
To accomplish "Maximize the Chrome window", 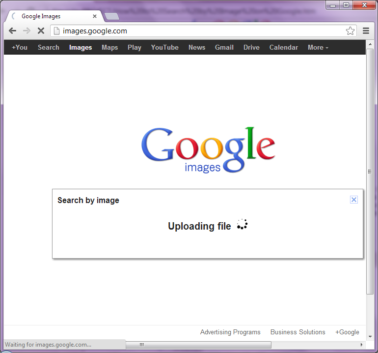I will (x=346, y=5).
